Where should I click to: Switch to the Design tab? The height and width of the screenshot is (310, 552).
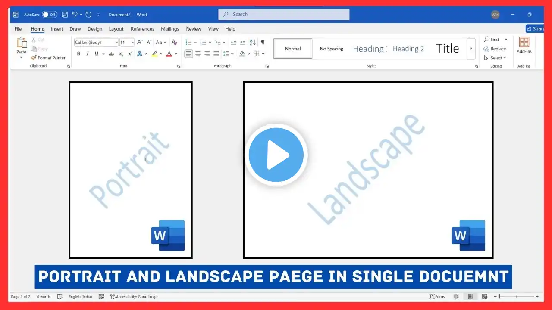click(95, 29)
